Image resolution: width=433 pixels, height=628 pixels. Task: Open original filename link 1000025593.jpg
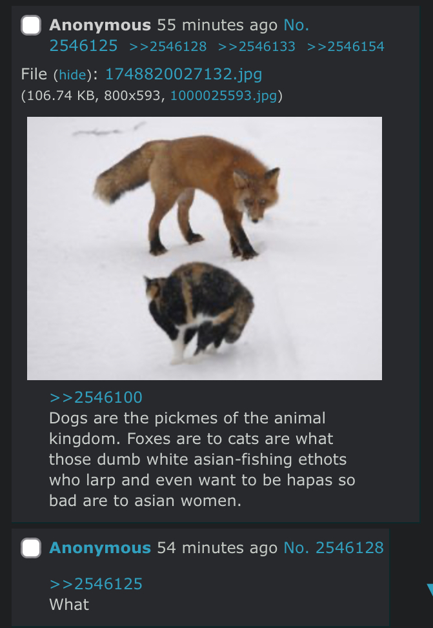(x=223, y=96)
